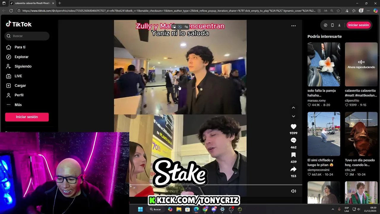Click the desktop app download icon
Image resolution: width=380 pixels, height=214 pixels.
339,25
